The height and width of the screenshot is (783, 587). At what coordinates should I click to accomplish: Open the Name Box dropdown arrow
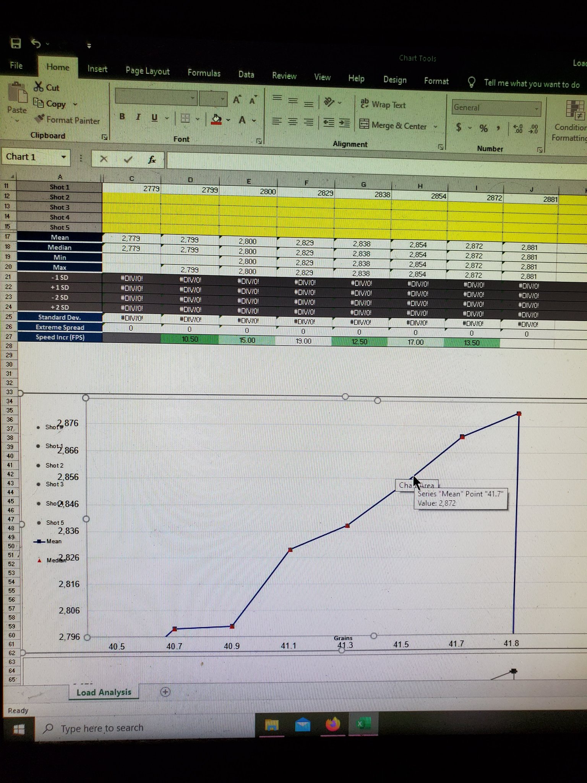click(x=64, y=157)
